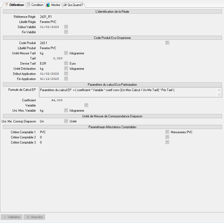Screen dimensions: 224x223
Task: Open the Devise Tarif lookup icon
Action: (x=66, y=64)
